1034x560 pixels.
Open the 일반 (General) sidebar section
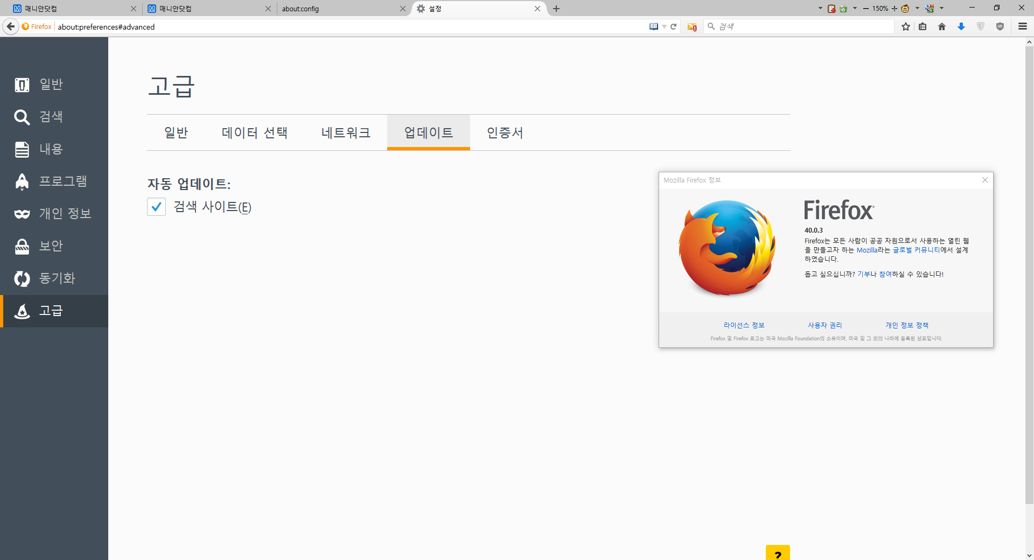pos(54,85)
